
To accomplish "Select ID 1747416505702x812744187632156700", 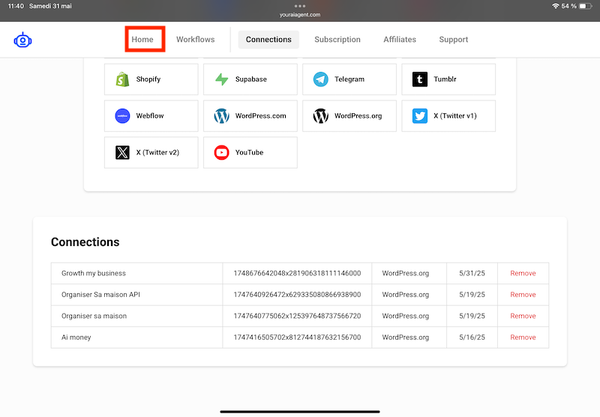I will 297,337.
